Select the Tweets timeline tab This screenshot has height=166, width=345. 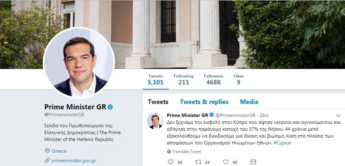click(158, 102)
